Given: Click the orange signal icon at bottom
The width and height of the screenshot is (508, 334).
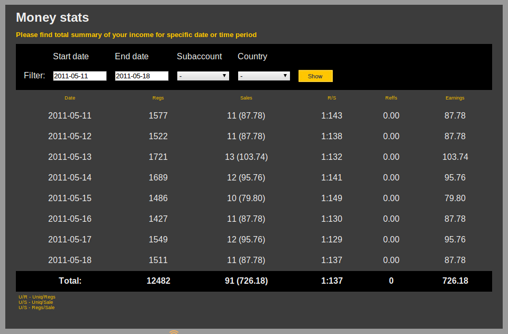Looking at the screenshot, I should [174, 332].
